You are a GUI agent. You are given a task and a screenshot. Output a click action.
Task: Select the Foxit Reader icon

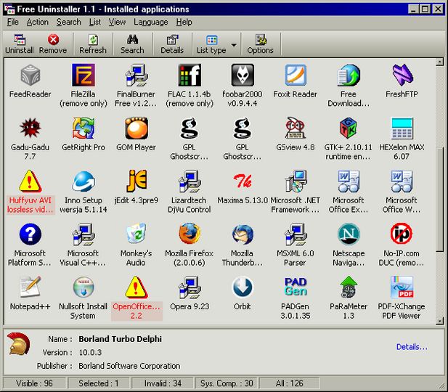point(296,75)
